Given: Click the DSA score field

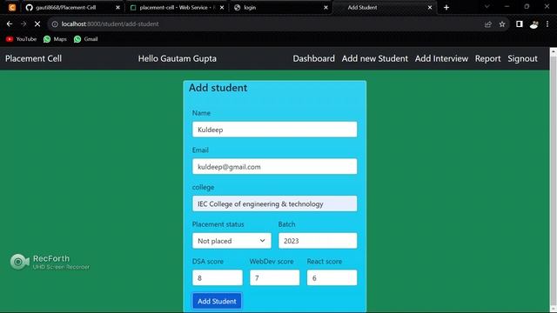Looking at the screenshot, I should pos(218,277).
